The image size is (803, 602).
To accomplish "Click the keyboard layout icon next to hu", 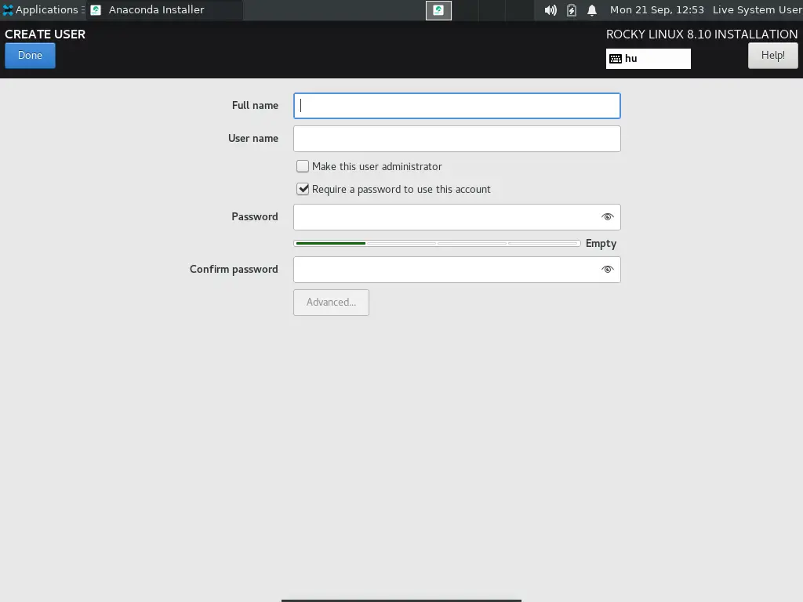I will click(616, 59).
